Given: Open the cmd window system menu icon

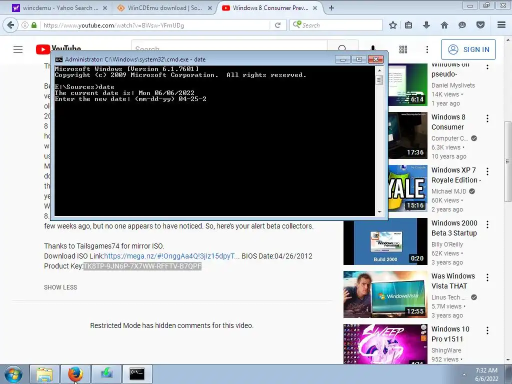Looking at the screenshot, I should click(59, 59).
